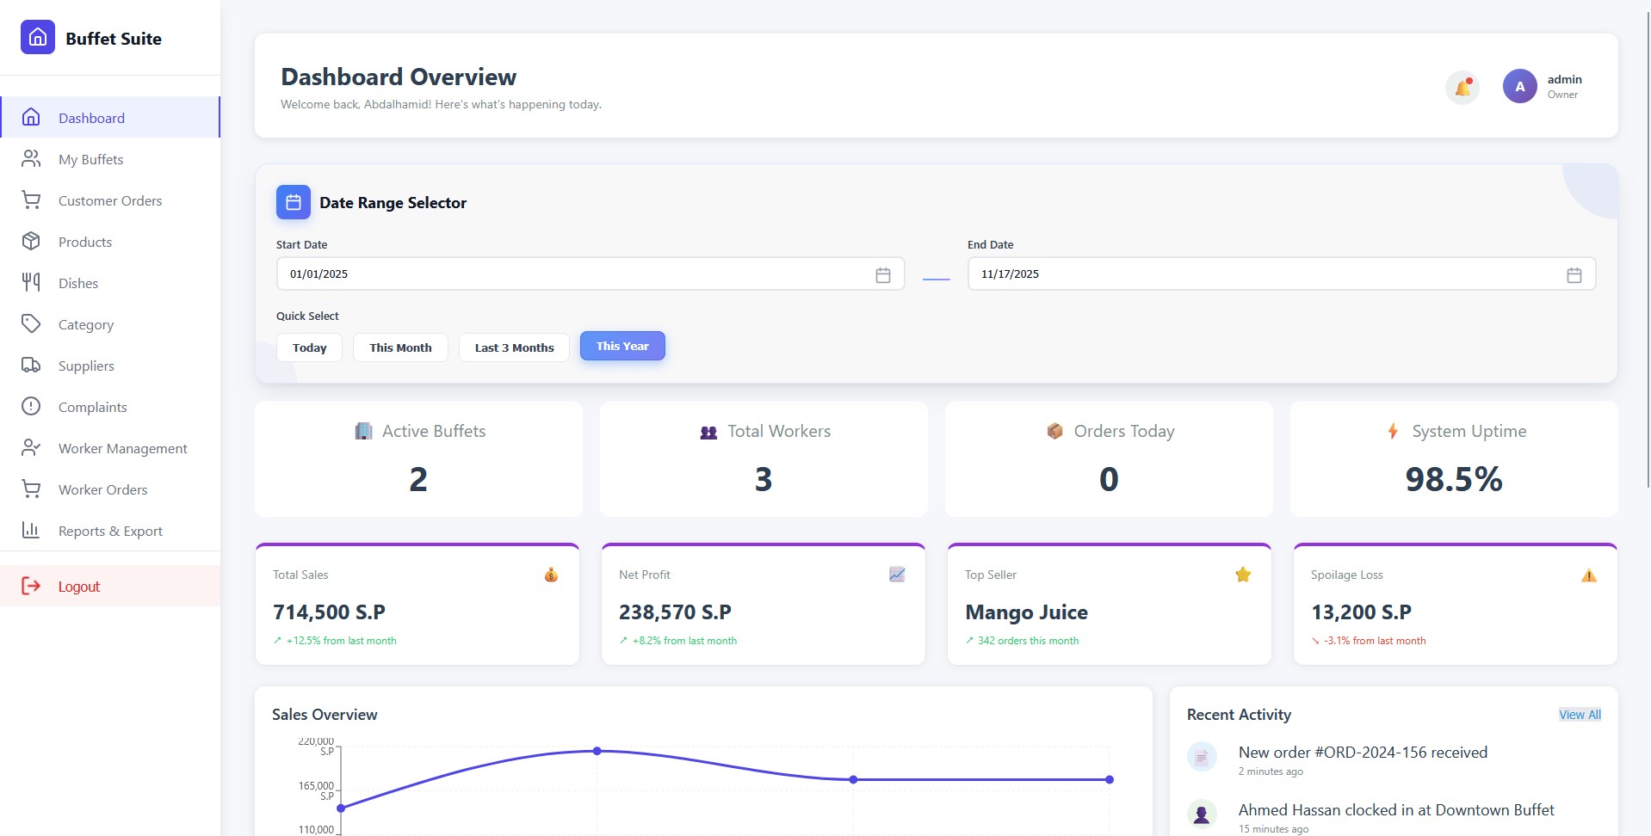
Task: Open View All recent activity link
Action: 1580,715
